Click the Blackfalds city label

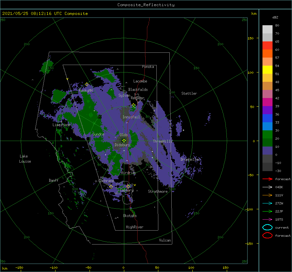[138, 90]
